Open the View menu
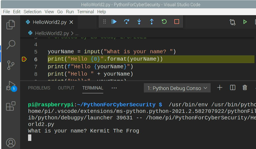 pos(49,12)
